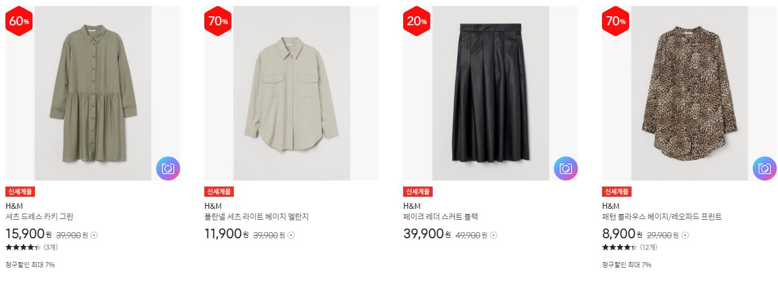Viewport: 778px width, 281px height.
Task: Expand price details for 11,900원 flannel shirt
Action: point(292,235)
